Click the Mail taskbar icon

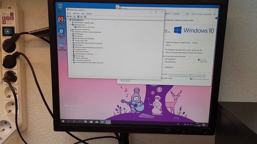tap(97, 122)
